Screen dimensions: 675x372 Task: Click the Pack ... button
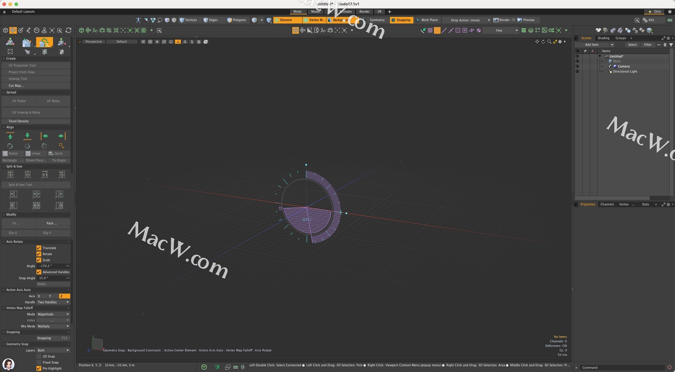click(x=53, y=223)
